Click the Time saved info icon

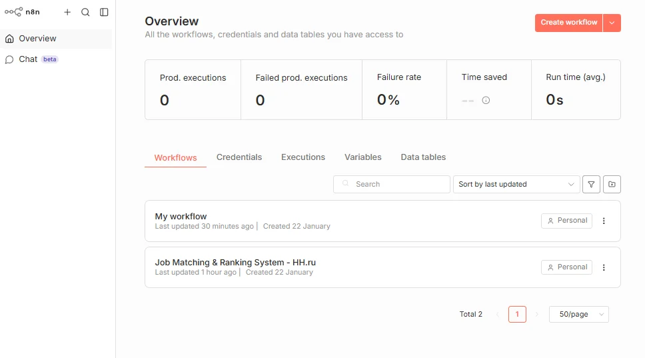tap(486, 101)
